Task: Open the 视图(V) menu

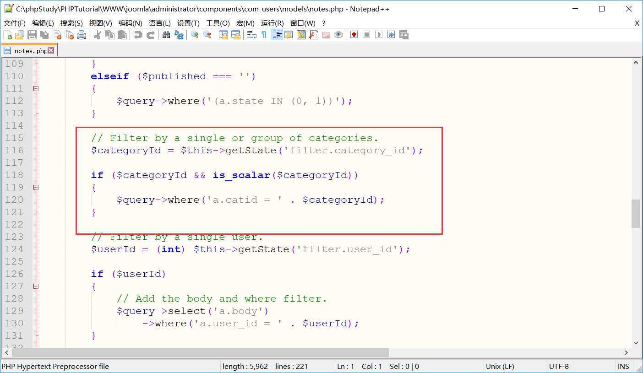Action: click(x=101, y=23)
